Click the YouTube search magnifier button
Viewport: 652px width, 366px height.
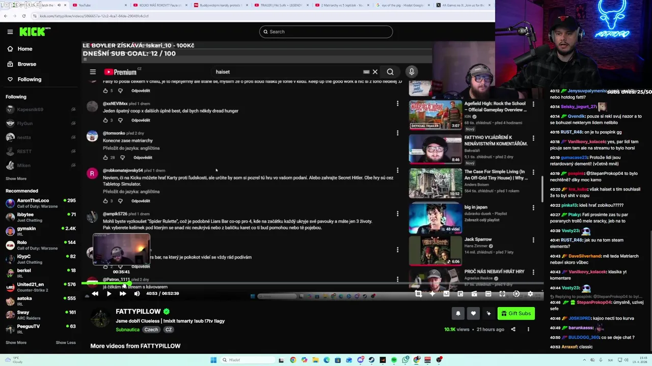[390, 72]
